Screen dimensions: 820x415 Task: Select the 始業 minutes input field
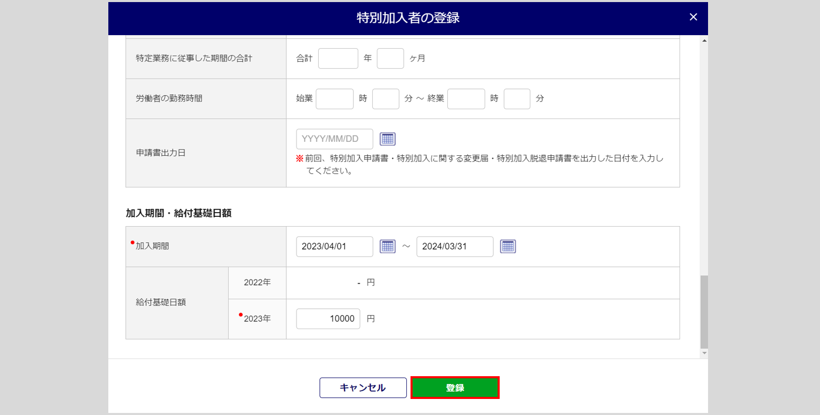pyautogui.click(x=385, y=99)
